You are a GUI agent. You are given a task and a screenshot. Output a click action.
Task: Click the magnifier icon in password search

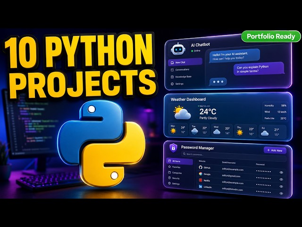(184, 154)
